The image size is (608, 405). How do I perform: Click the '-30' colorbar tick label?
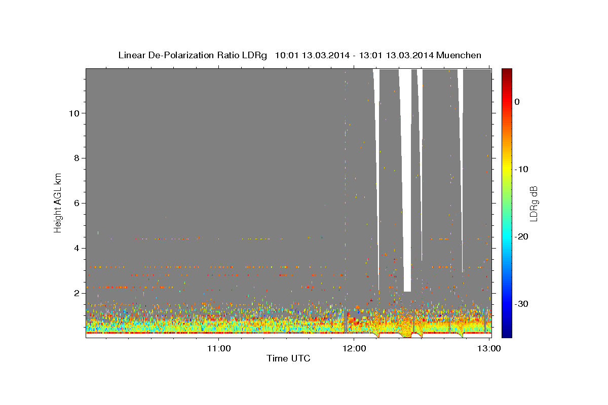(x=521, y=304)
